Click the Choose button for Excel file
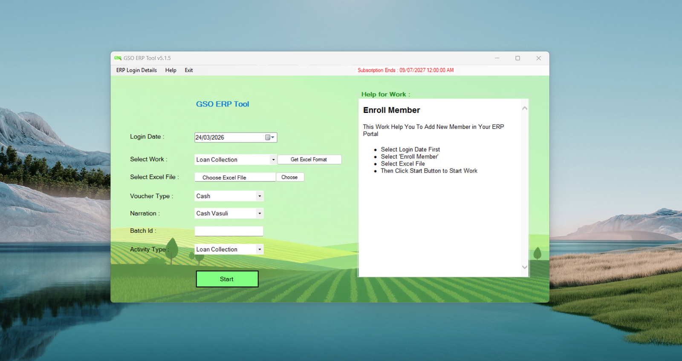The width and height of the screenshot is (682, 361). (290, 177)
